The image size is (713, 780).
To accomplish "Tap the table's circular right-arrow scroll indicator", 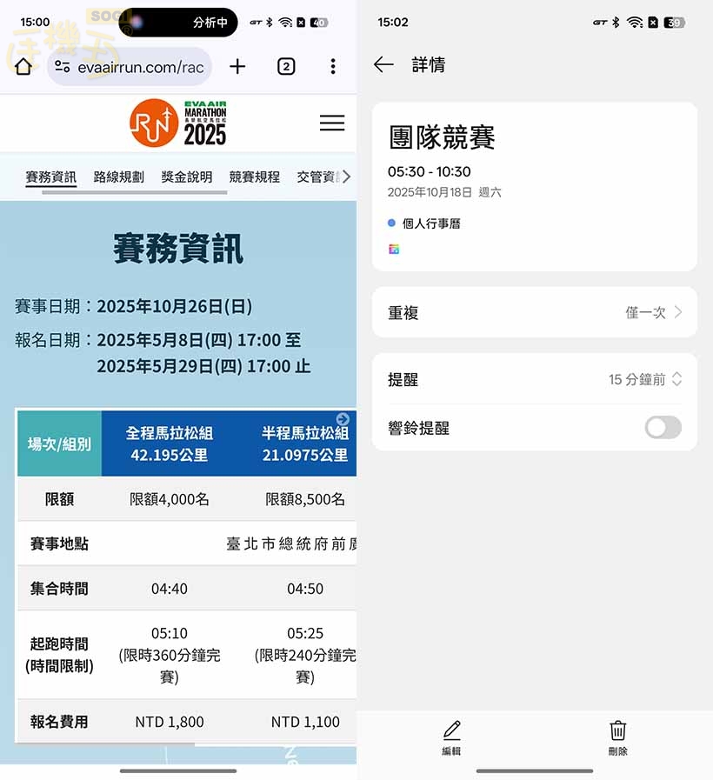I will tap(343, 419).
